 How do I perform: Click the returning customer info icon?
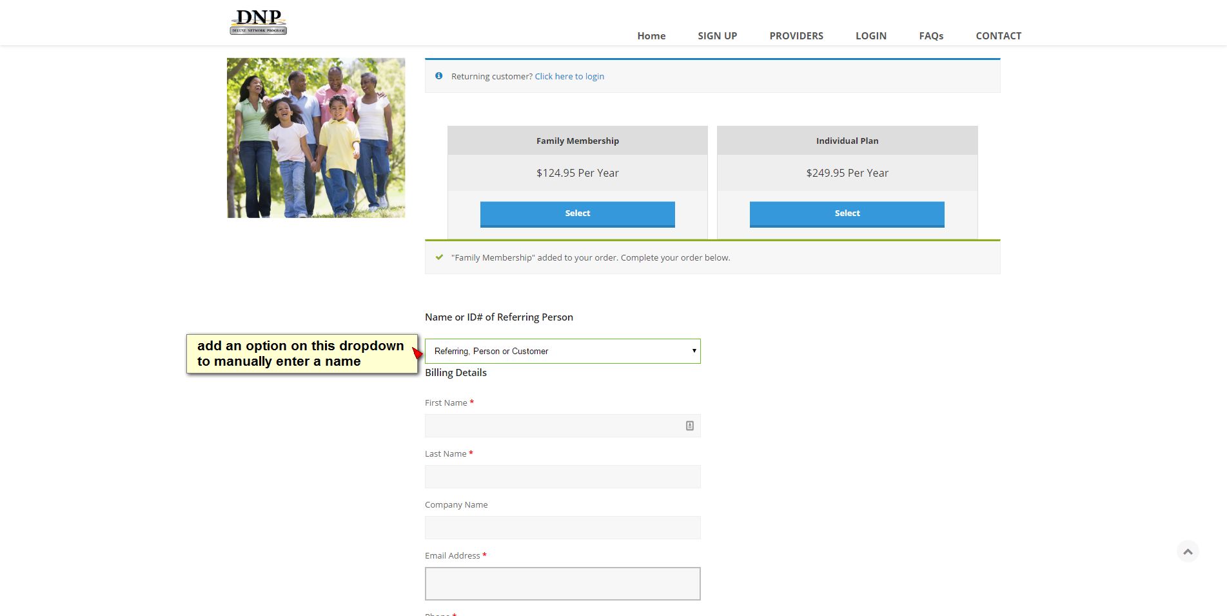439,76
